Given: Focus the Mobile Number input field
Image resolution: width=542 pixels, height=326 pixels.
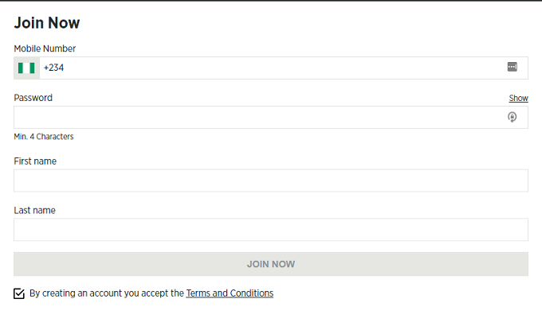Looking at the screenshot, I should [271, 68].
